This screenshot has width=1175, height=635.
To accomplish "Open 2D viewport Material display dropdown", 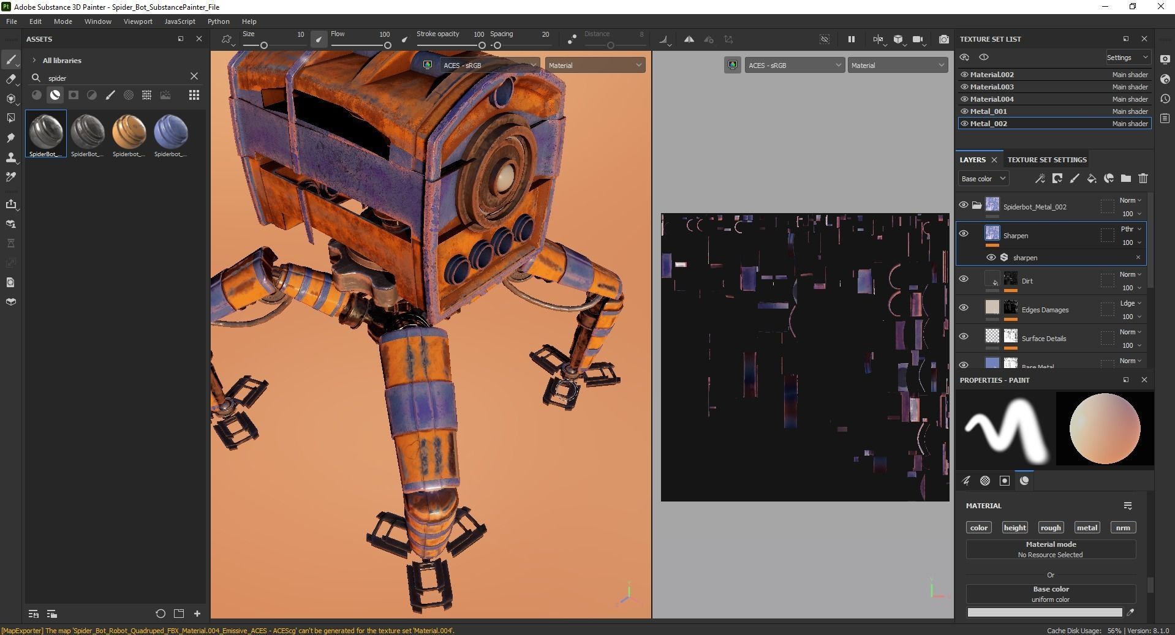I will tap(897, 66).
